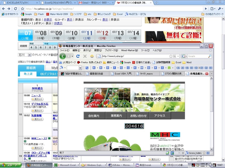Click お問い合わせ navigation button
The height and width of the screenshot is (168, 225).
pyautogui.click(x=138, y=116)
